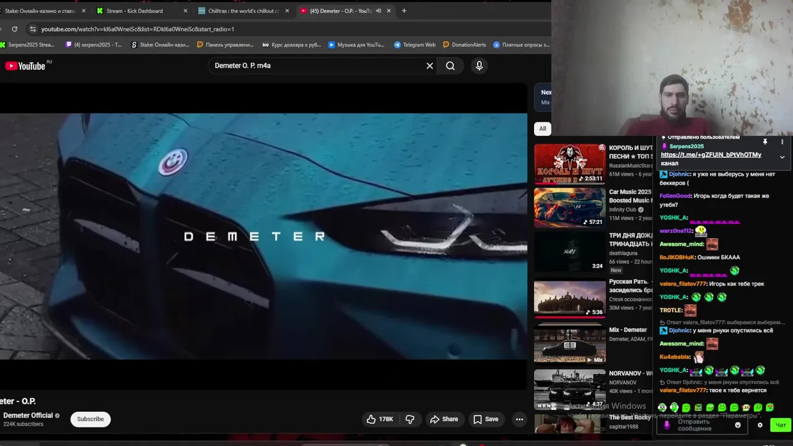The height and width of the screenshot is (446, 793).
Task: Open TROTLE username in chat
Action: coord(671,310)
